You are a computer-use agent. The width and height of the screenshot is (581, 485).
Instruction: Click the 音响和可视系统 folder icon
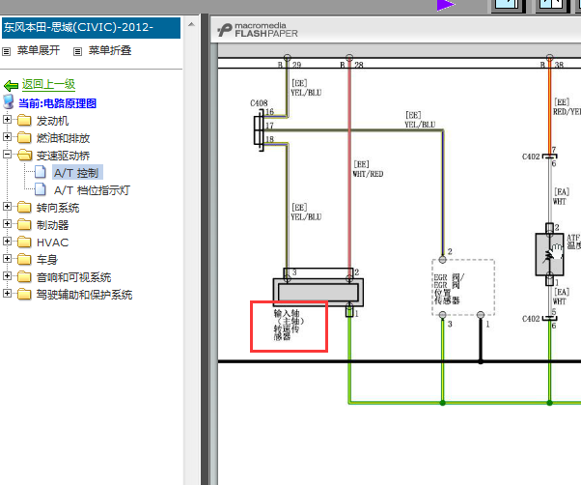pyautogui.click(x=24, y=276)
